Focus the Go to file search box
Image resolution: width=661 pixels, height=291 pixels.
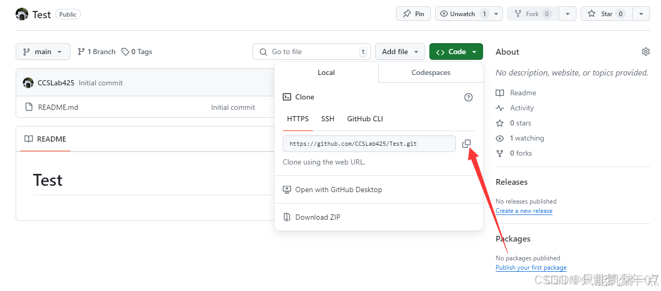(x=312, y=52)
